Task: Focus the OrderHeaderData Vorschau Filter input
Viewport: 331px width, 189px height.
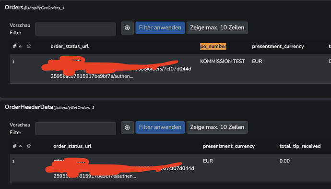Action: [x=76, y=129]
